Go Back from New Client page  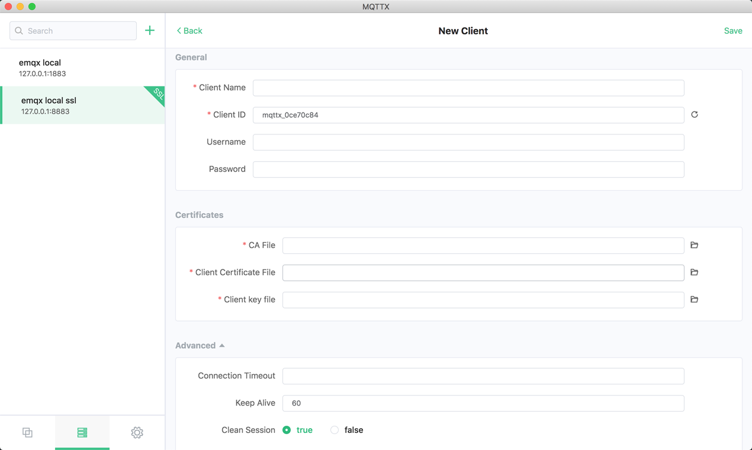(189, 30)
